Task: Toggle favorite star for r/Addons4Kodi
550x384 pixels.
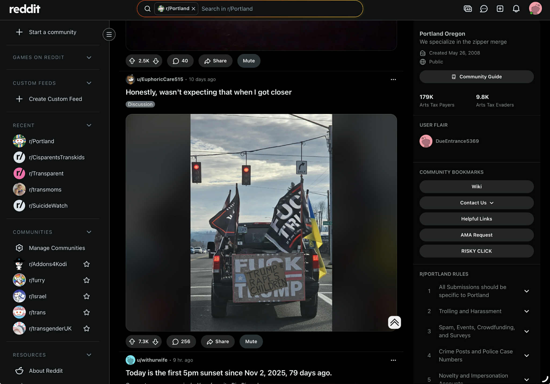Action: (86, 264)
